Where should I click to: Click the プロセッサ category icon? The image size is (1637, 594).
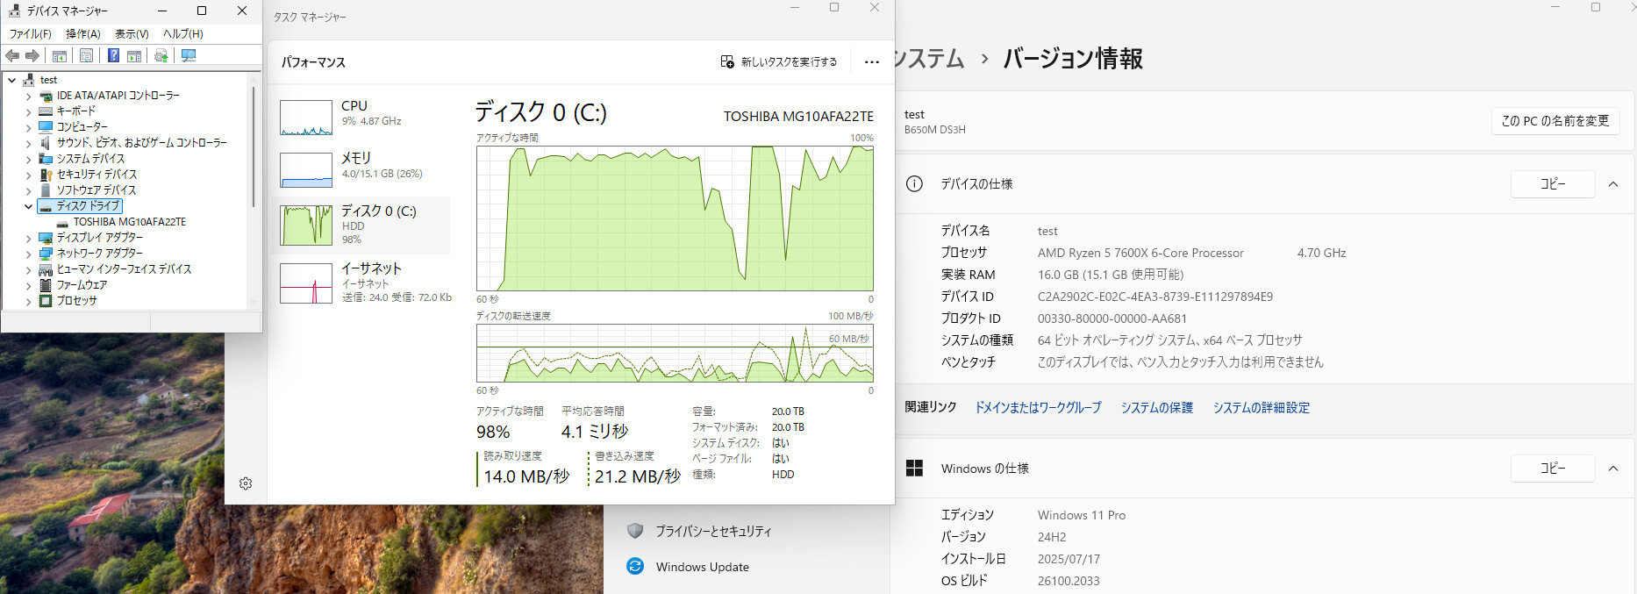(46, 301)
